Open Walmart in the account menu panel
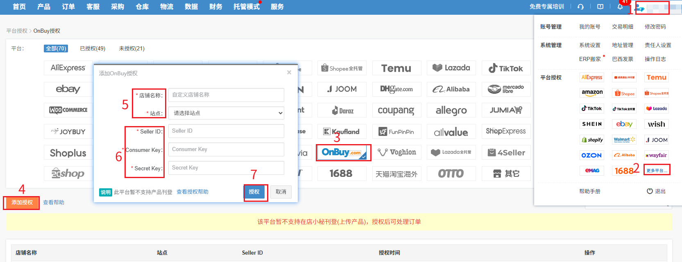This screenshot has height=262, width=682. 624,140
